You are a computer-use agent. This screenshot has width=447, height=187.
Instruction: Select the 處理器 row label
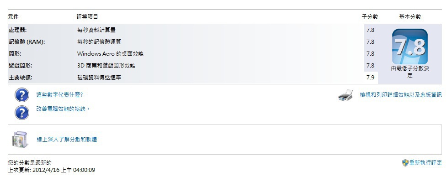click(x=17, y=30)
